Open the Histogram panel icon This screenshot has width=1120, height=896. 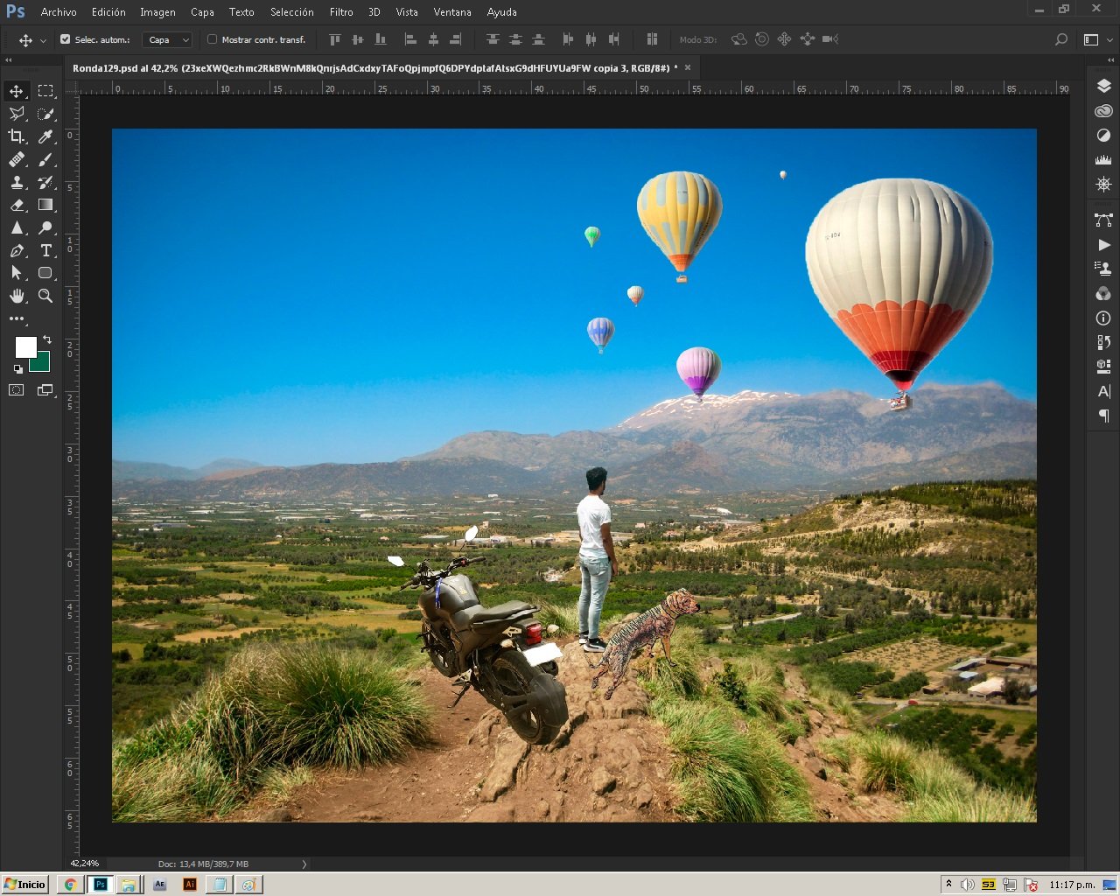(x=1103, y=160)
